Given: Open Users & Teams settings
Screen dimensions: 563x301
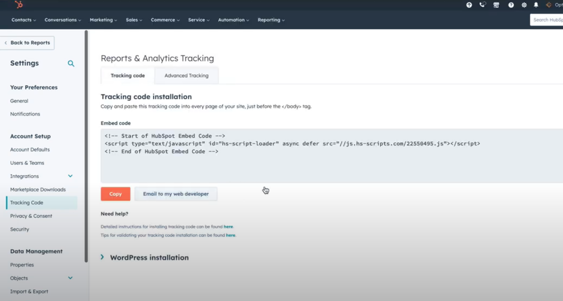Looking at the screenshot, I should [x=27, y=163].
